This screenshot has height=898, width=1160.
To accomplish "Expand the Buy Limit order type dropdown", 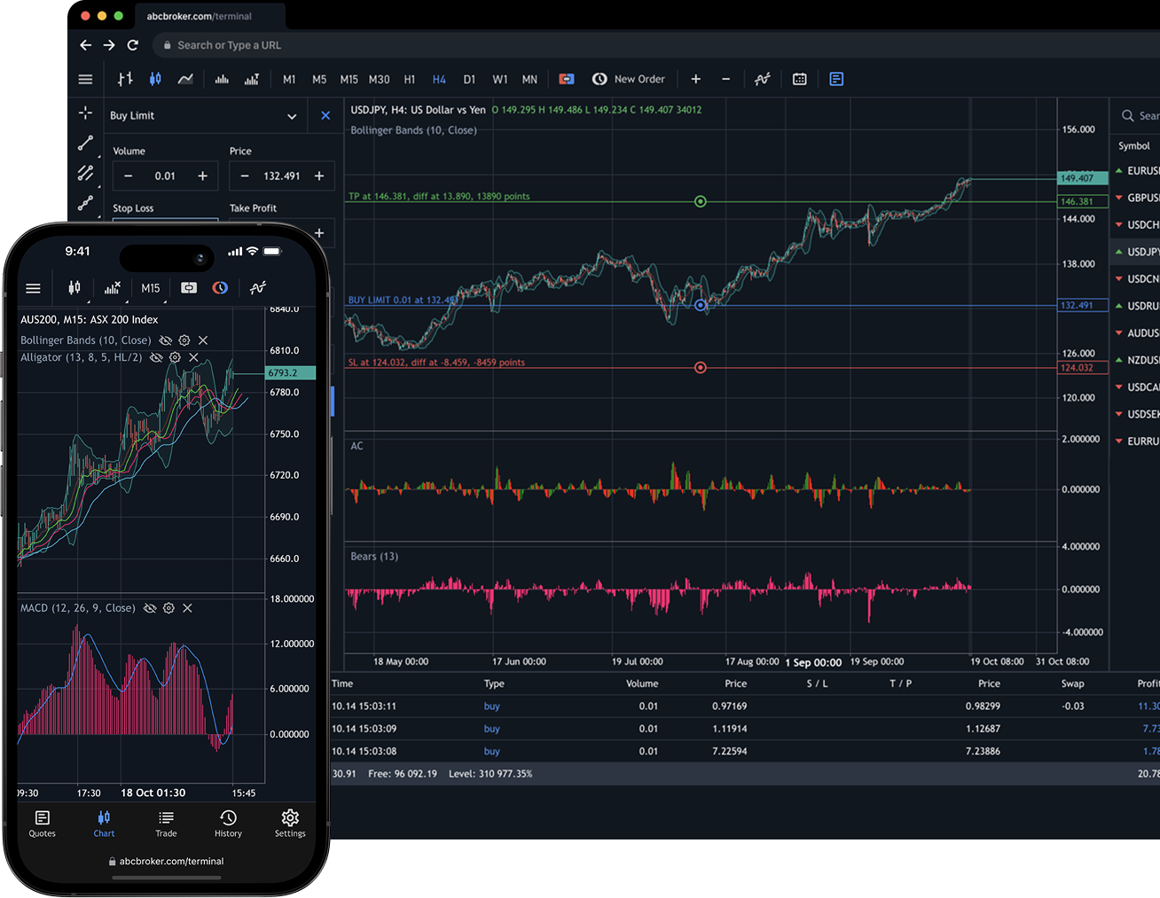I will point(292,116).
